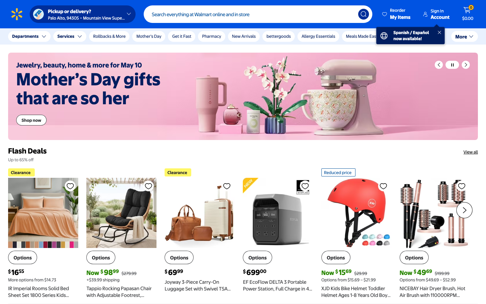Click the Reorder My Items heart icon
The height and width of the screenshot is (304, 486).
tap(384, 14)
